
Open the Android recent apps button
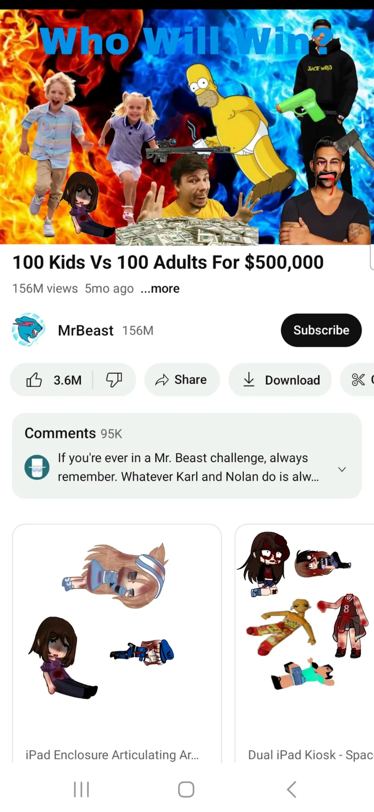81,789
